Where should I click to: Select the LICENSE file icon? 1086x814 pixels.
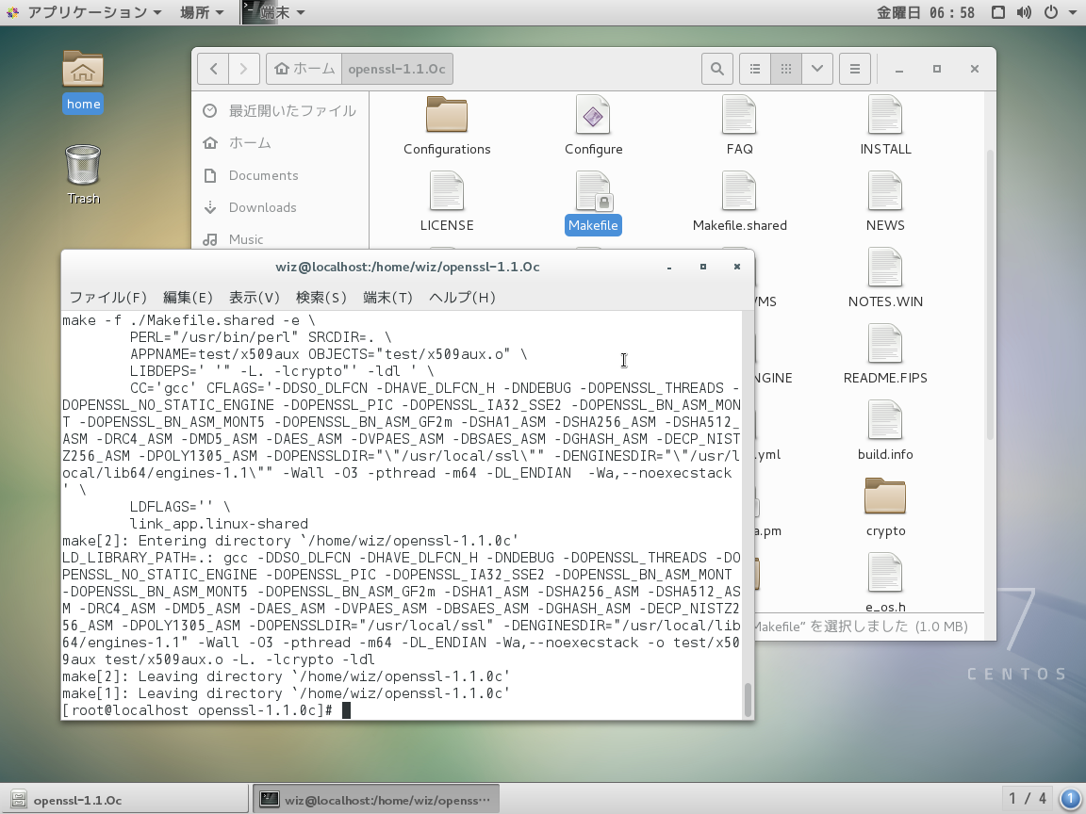point(447,191)
